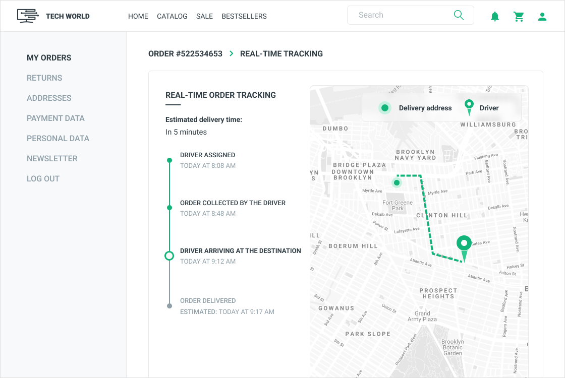Click the delivery address marker on map

click(397, 182)
